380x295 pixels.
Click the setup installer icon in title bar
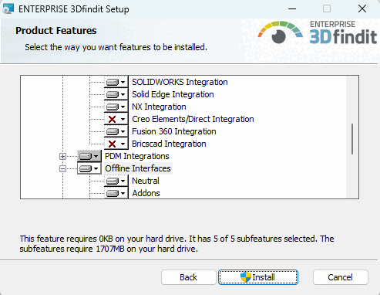[x=8, y=8]
